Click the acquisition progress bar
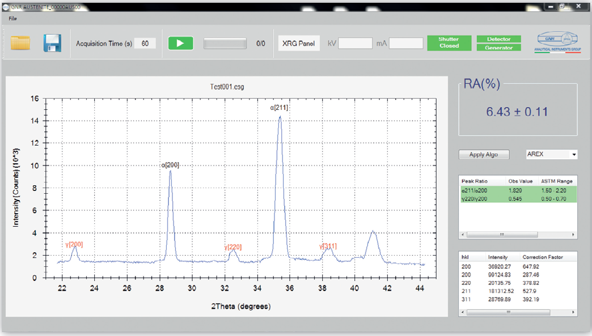This screenshot has width=592, height=336. coord(225,44)
